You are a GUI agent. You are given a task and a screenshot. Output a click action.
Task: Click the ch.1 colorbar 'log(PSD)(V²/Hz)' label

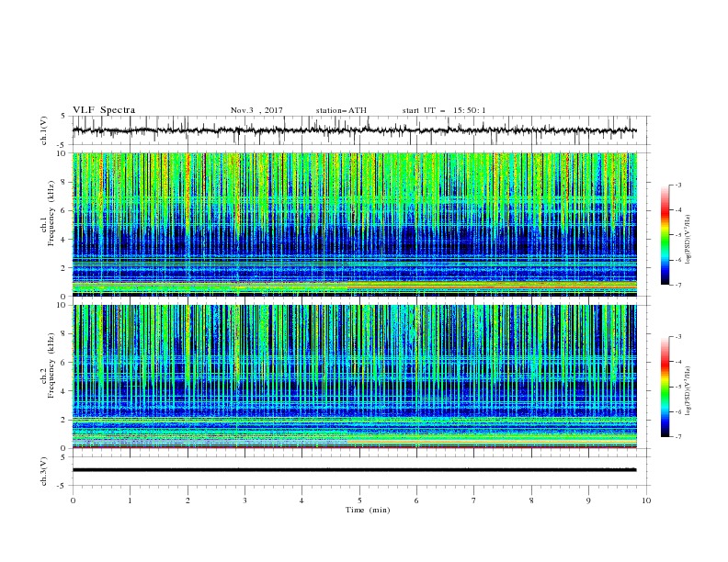tap(688, 240)
